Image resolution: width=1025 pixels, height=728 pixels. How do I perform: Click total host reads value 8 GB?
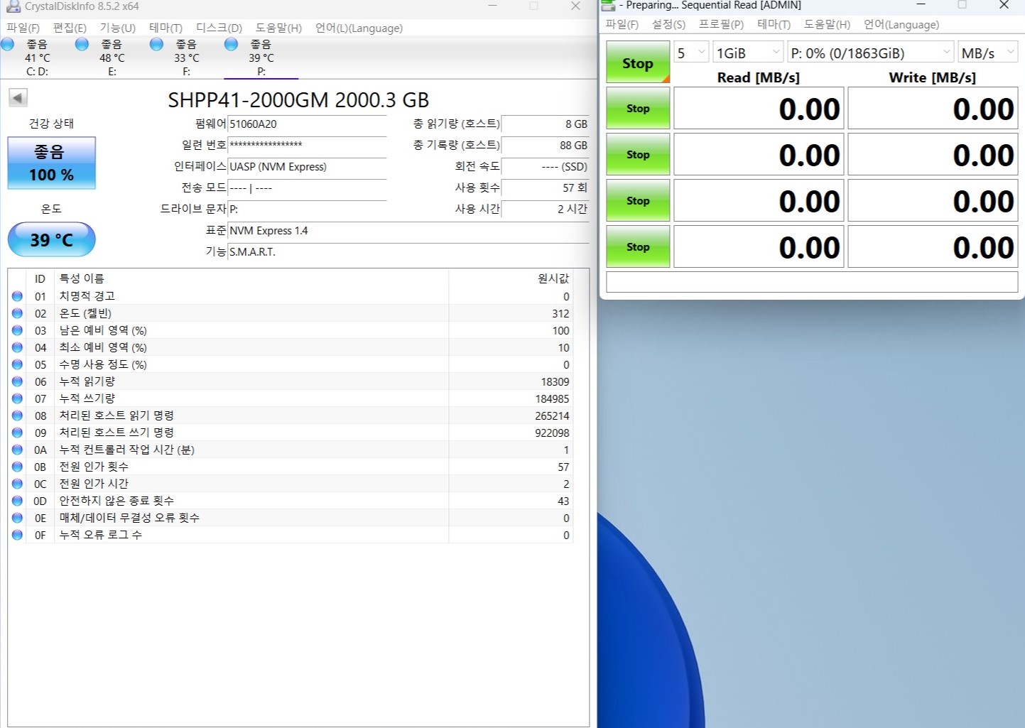545,124
